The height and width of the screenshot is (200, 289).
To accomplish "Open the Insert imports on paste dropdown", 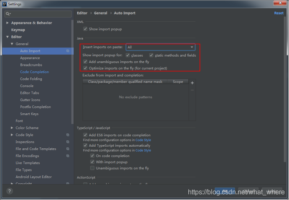I will click(160, 47).
